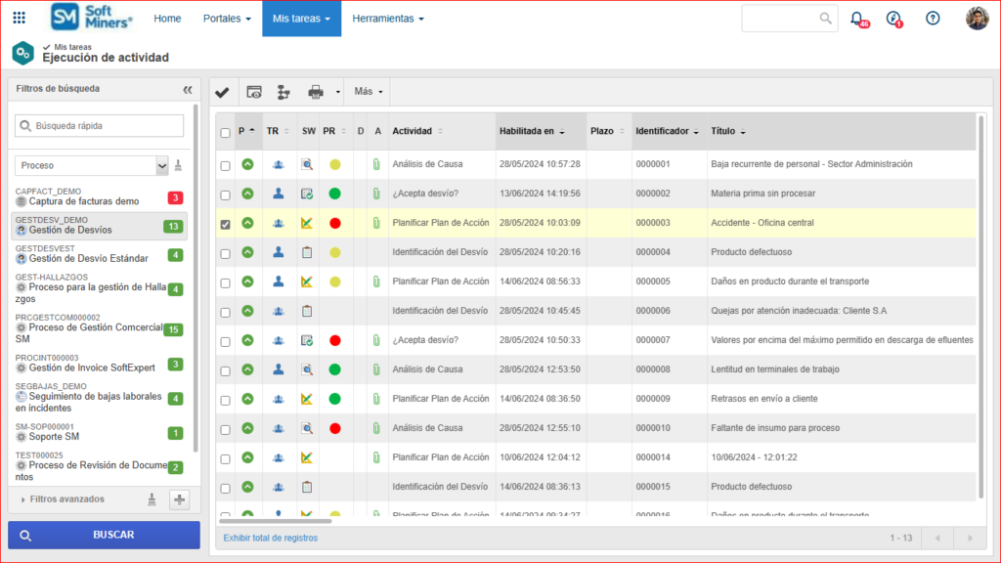The height and width of the screenshot is (563, 1001).
Task: Open the view data screen icon
Action: point(254,92)
